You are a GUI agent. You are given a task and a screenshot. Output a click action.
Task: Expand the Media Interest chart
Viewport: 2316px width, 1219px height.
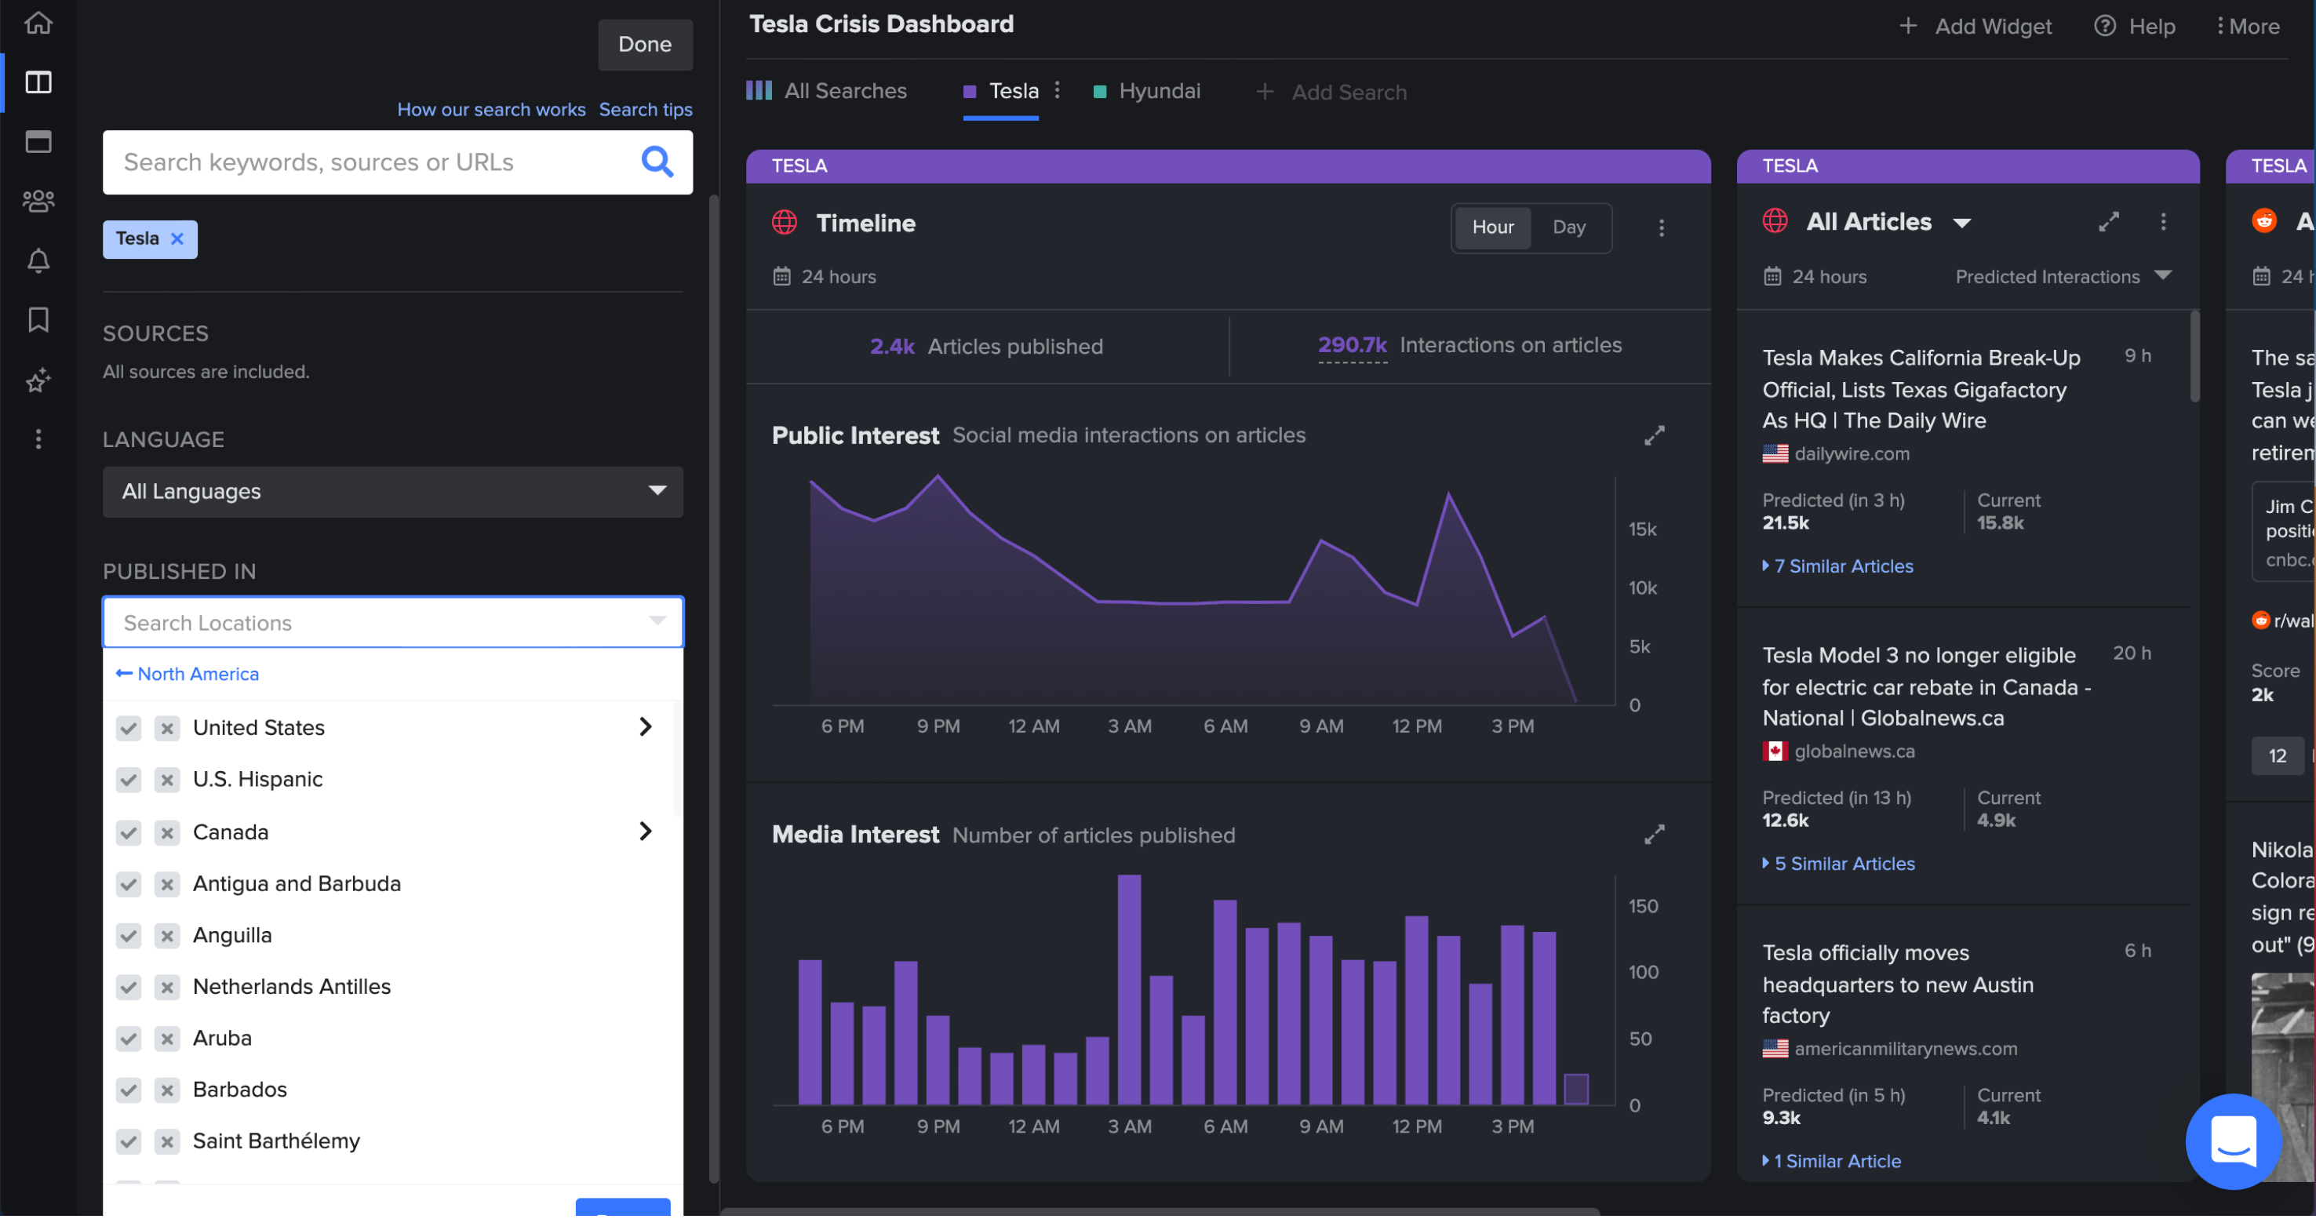[1655, 835]
